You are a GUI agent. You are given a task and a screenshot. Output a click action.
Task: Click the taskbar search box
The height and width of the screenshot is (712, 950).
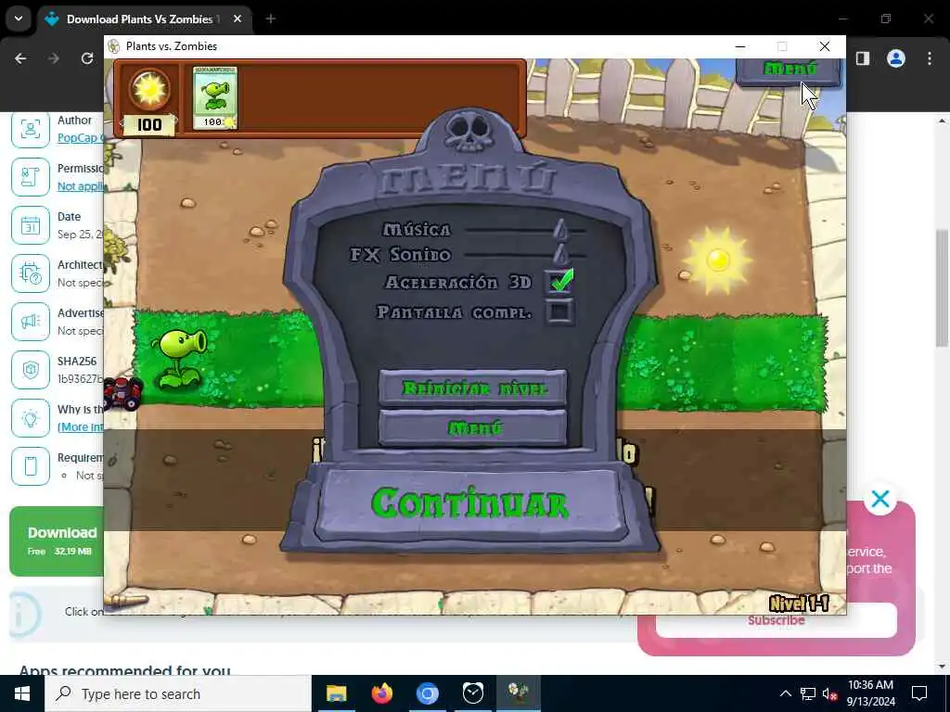177,693
